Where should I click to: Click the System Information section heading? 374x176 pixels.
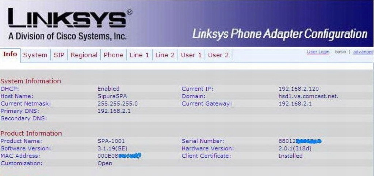(x=31, y=81)
